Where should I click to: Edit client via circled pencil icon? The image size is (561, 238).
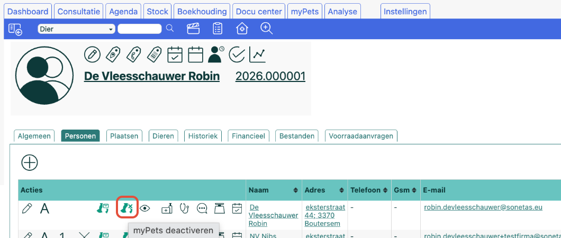92,54
